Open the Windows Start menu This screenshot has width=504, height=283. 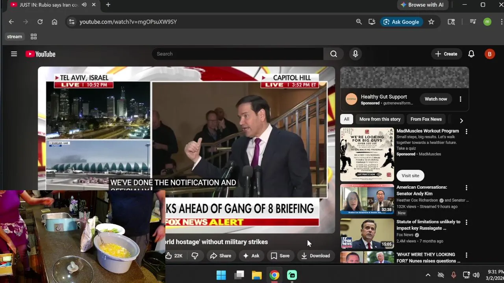tap(221, 275)
